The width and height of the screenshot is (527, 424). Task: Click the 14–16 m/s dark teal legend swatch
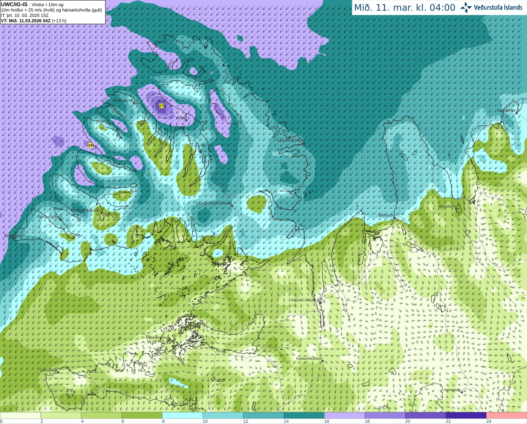[x=304, y=415]
